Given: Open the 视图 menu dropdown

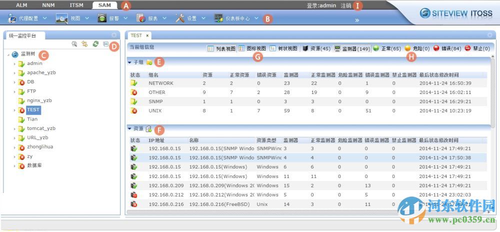Looking at the screenshot, I should [87, 18].
